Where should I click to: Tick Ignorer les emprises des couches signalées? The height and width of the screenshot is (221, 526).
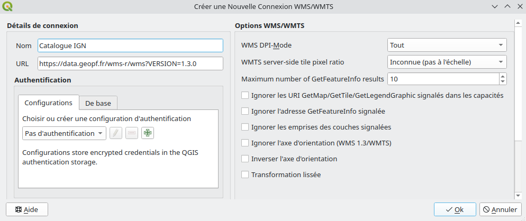point(245,127)
